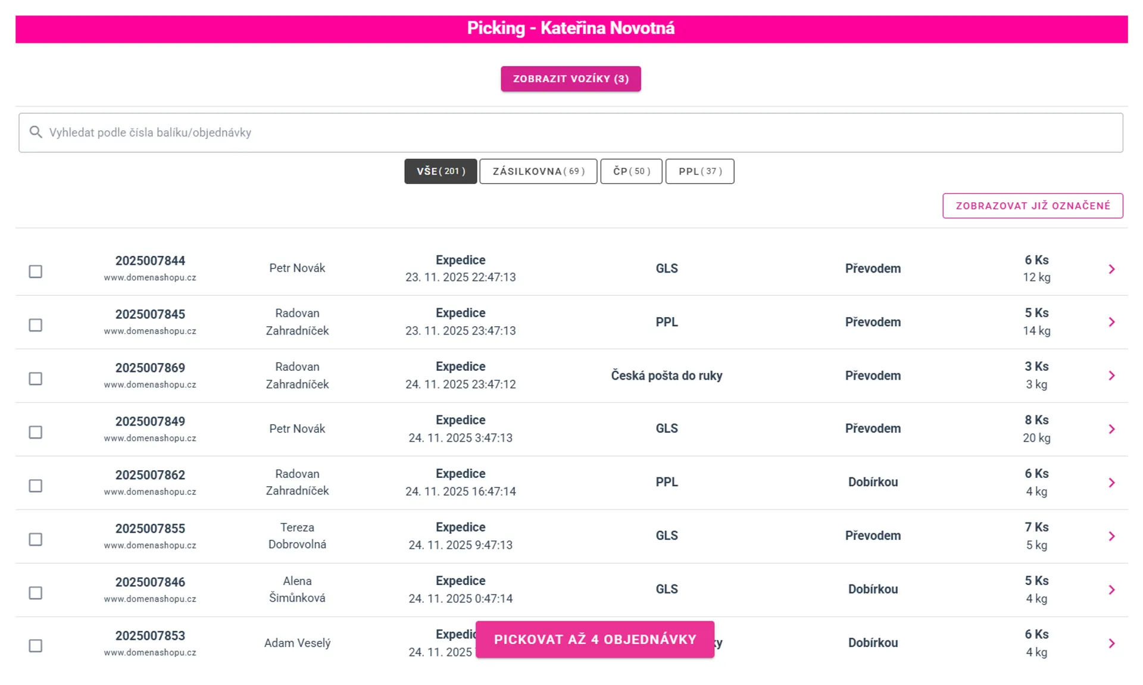This screenshot has height=685, width=1143.
Task: Check the box for order 2025007844
Action: pos(36,271)
